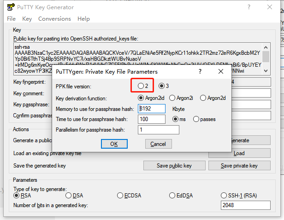This screenshot has width=284, height=220.
Task: Click the 'ssh-rsa' public key line
Action: click(x=22, y=47)
